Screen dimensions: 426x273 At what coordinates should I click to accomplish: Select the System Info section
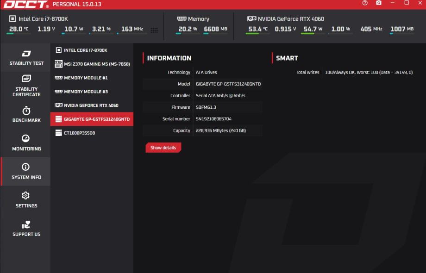click(25, 171)
